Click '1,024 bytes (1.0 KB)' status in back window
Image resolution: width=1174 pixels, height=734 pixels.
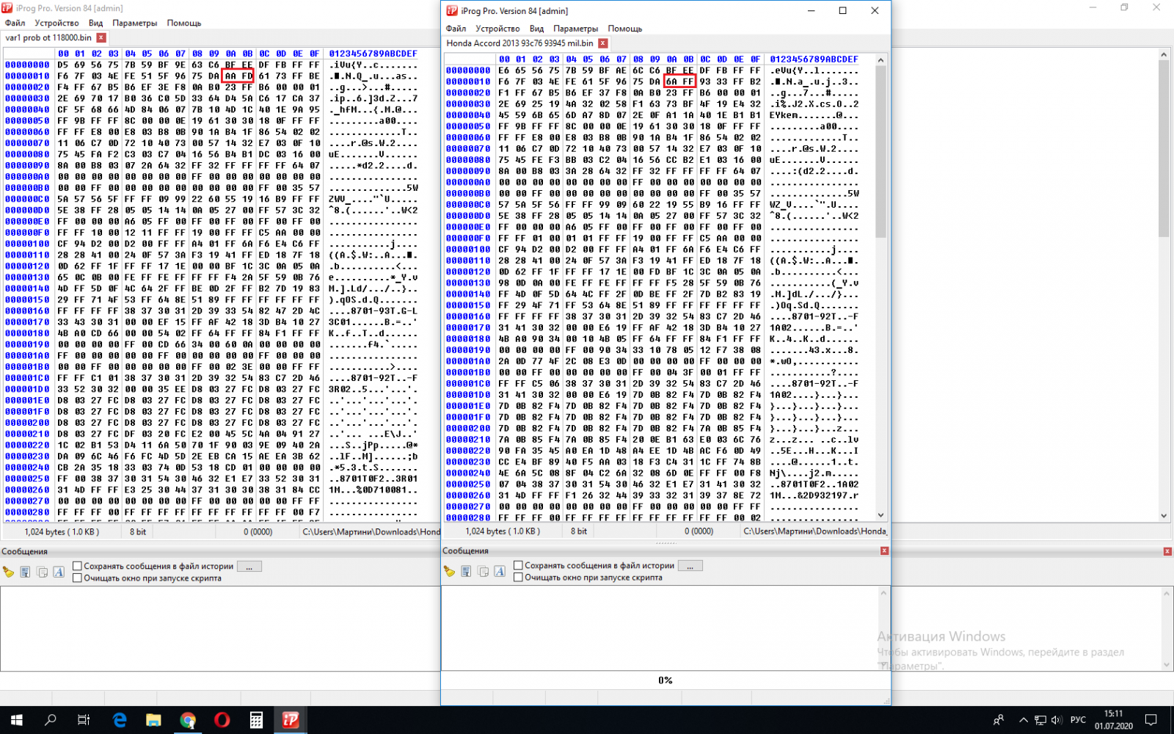(62, 532)
